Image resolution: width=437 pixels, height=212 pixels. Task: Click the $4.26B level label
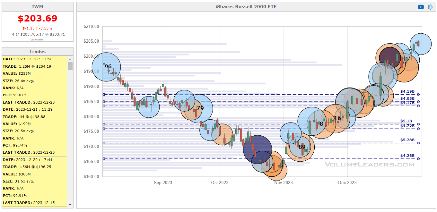[407, 156]
